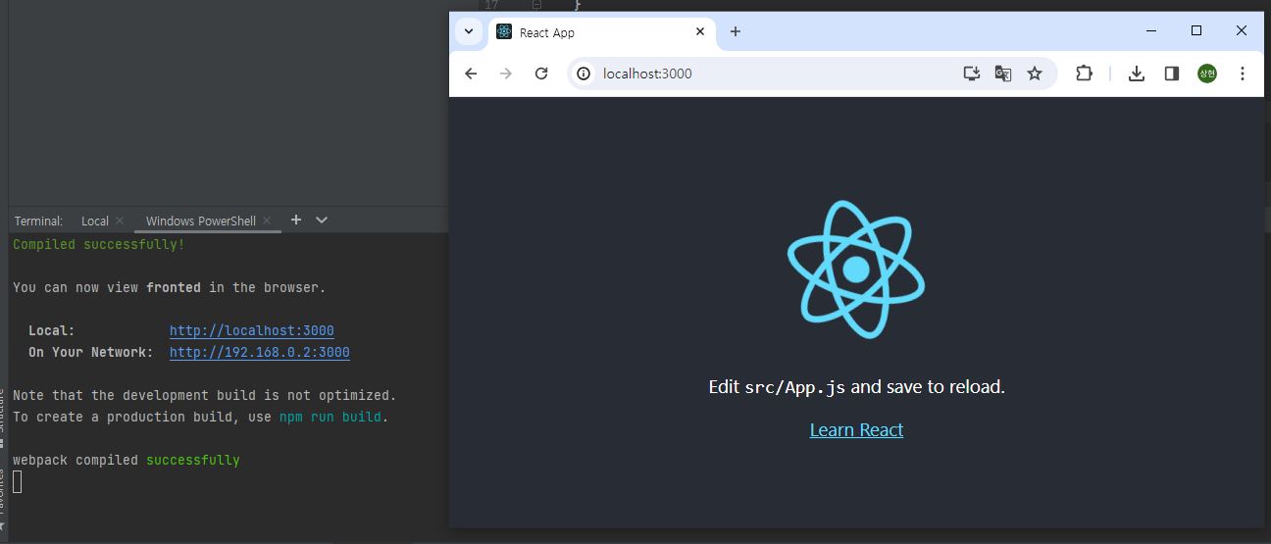The image size is (1271, 544).
Task: Select the Windows PowerShell terminal tab
Action: tap(201, 221)
